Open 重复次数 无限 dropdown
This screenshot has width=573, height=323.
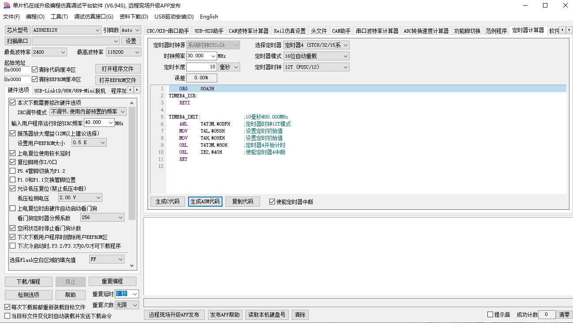pos(127,305)
